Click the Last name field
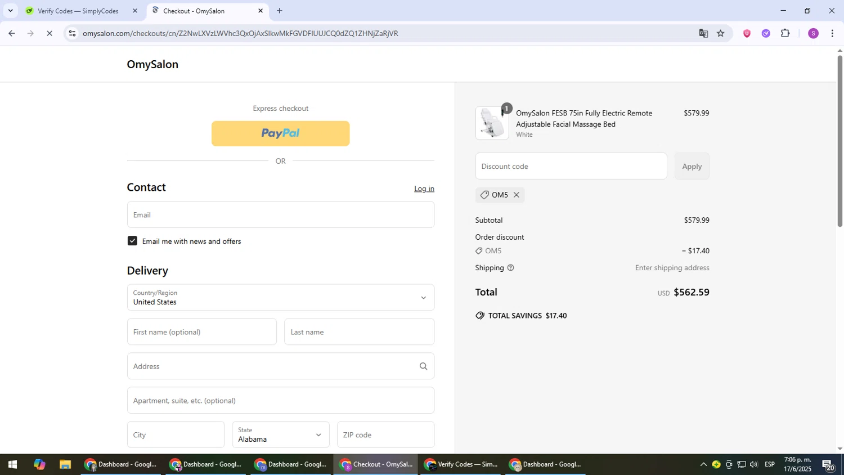Image resolution: width=844 pixels, height=475 pixels. (x=359, y=331)
